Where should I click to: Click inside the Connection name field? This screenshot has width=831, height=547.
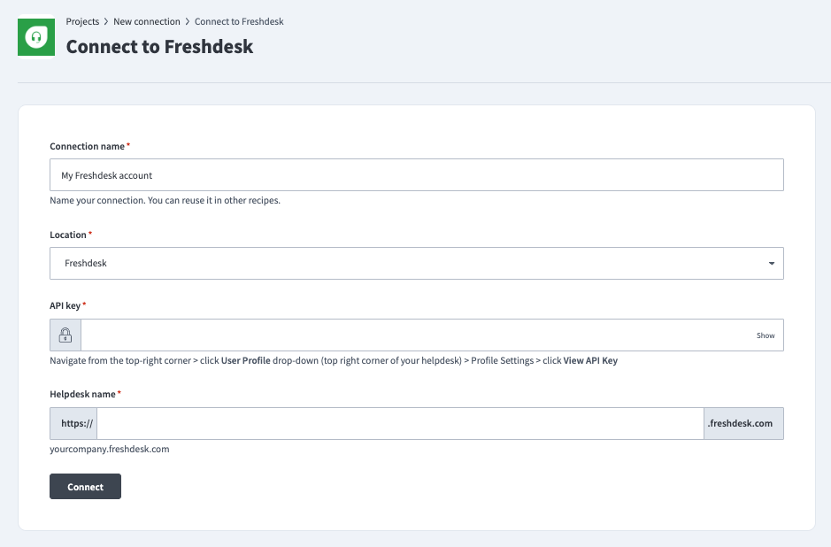pos(416,174)
